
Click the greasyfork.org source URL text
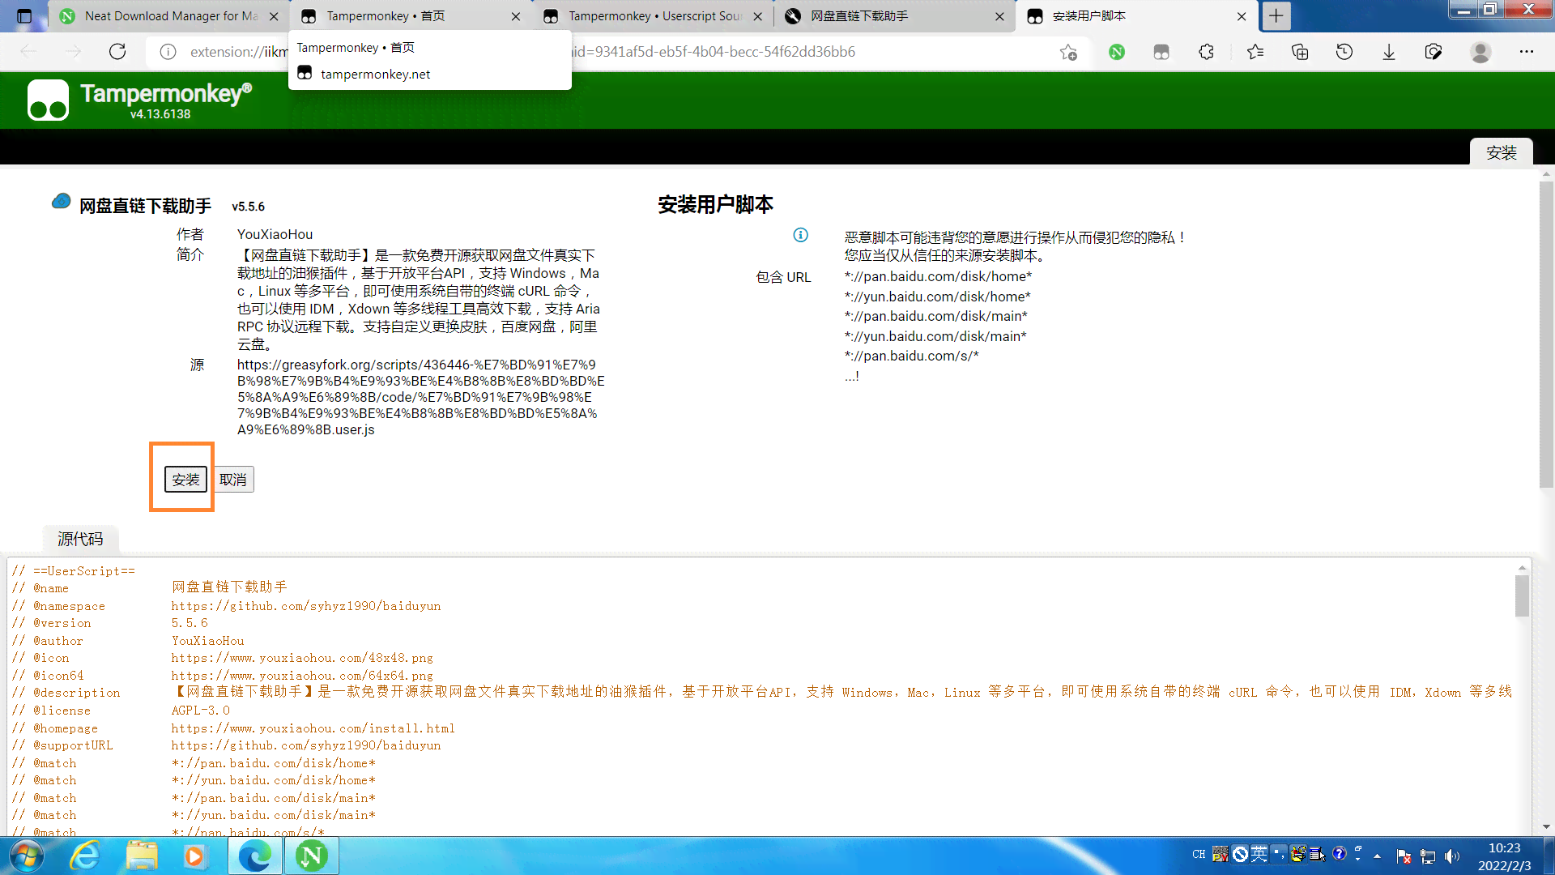pyautogui.click(x=420, y=397)
